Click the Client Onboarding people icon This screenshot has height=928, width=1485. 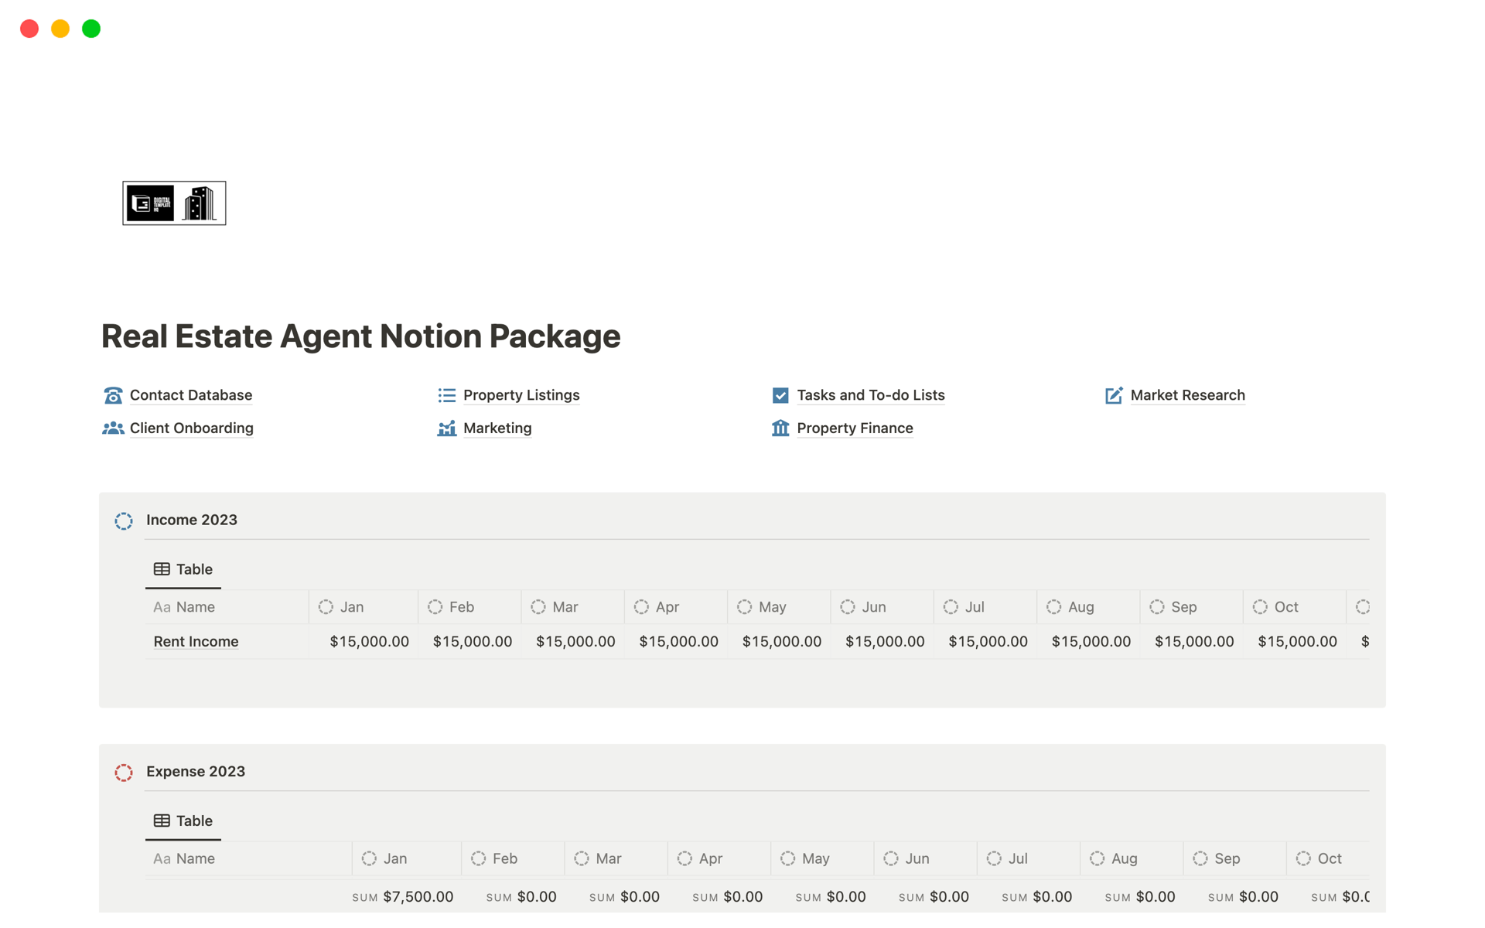tap(113, 428)
